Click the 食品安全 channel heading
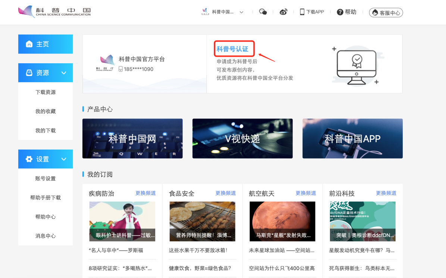 (182, 194)
